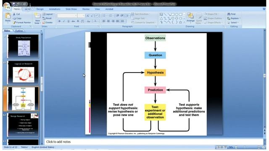Click the Paste clipboard icon
The height and width of the screenshot is (151, 269).
[x=8, y=16]
